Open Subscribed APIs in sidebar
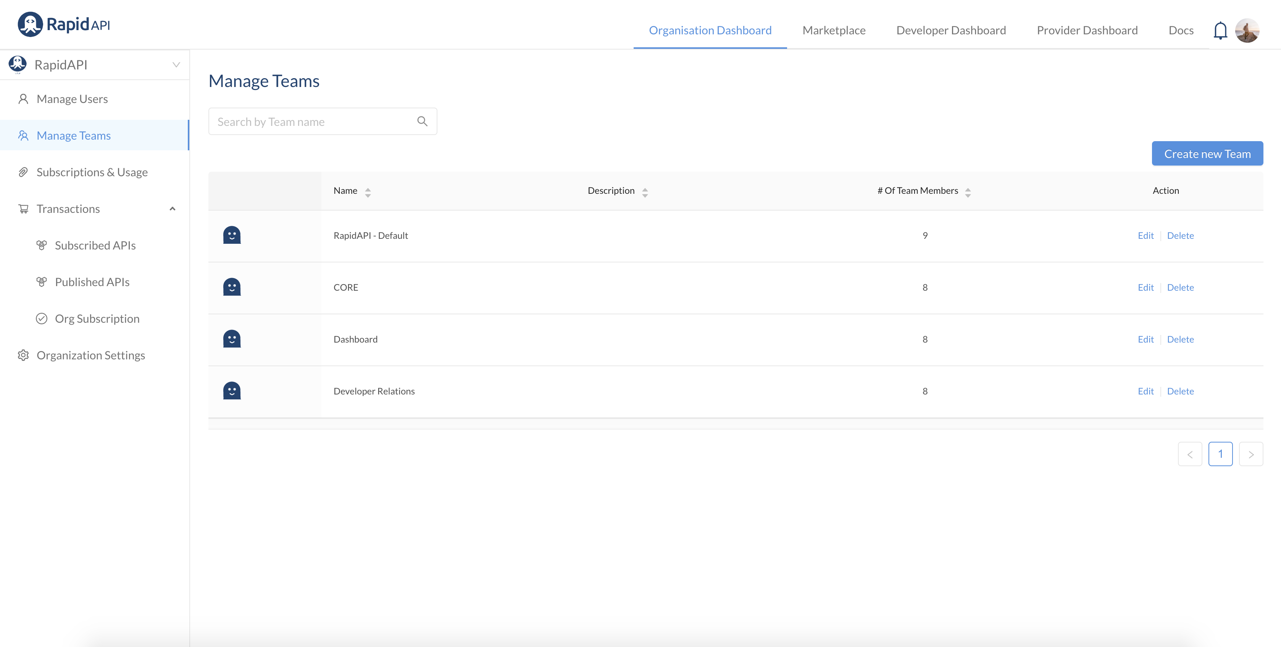This screenshot has height=647, width=1281. [x=95, y=245]
